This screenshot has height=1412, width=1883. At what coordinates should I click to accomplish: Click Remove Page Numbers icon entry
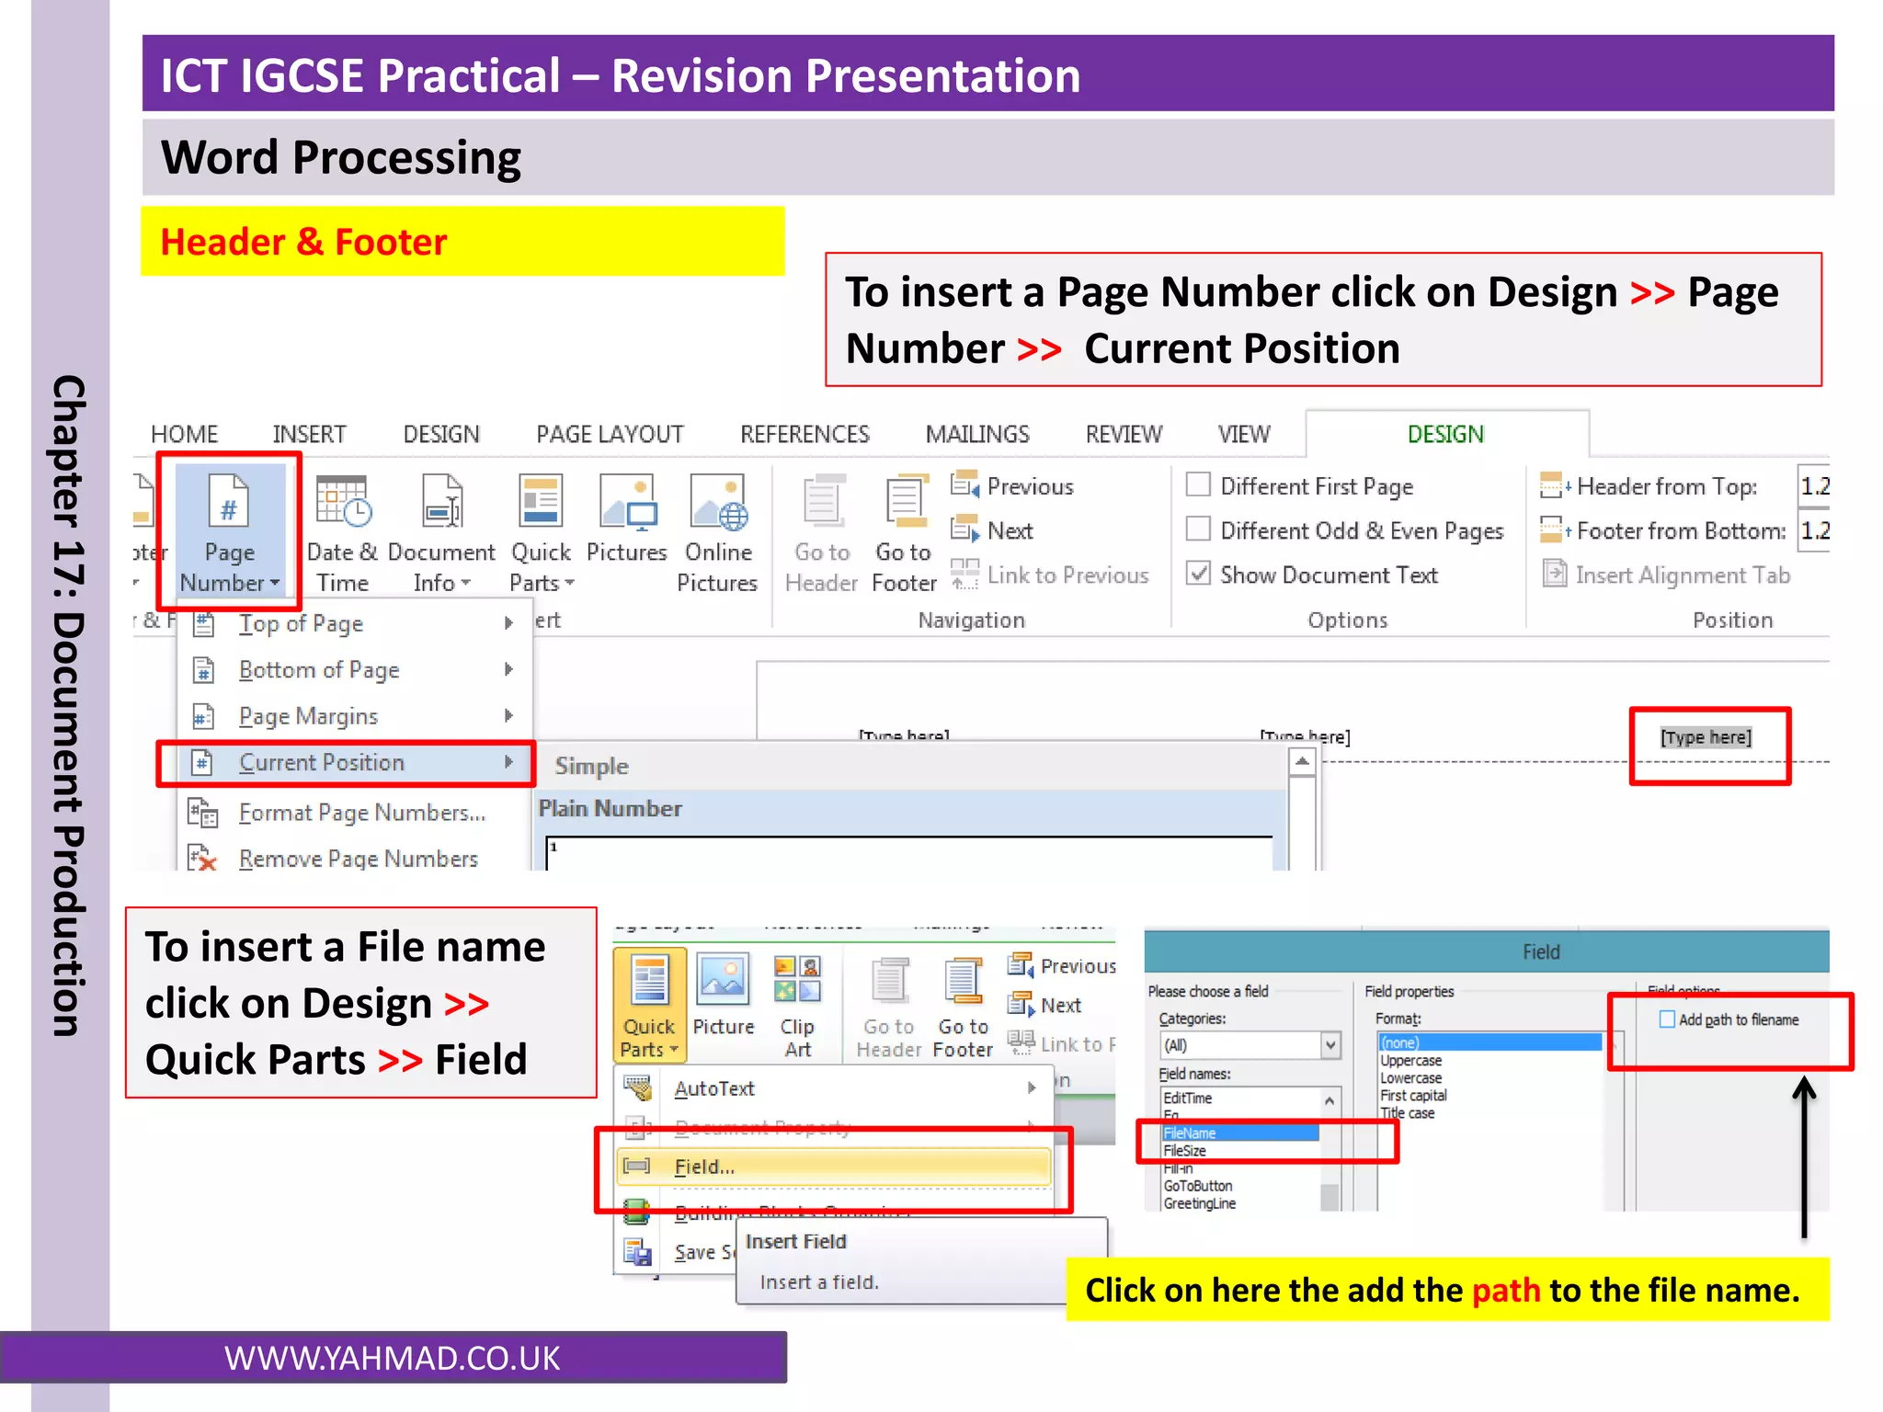[202, 859]
